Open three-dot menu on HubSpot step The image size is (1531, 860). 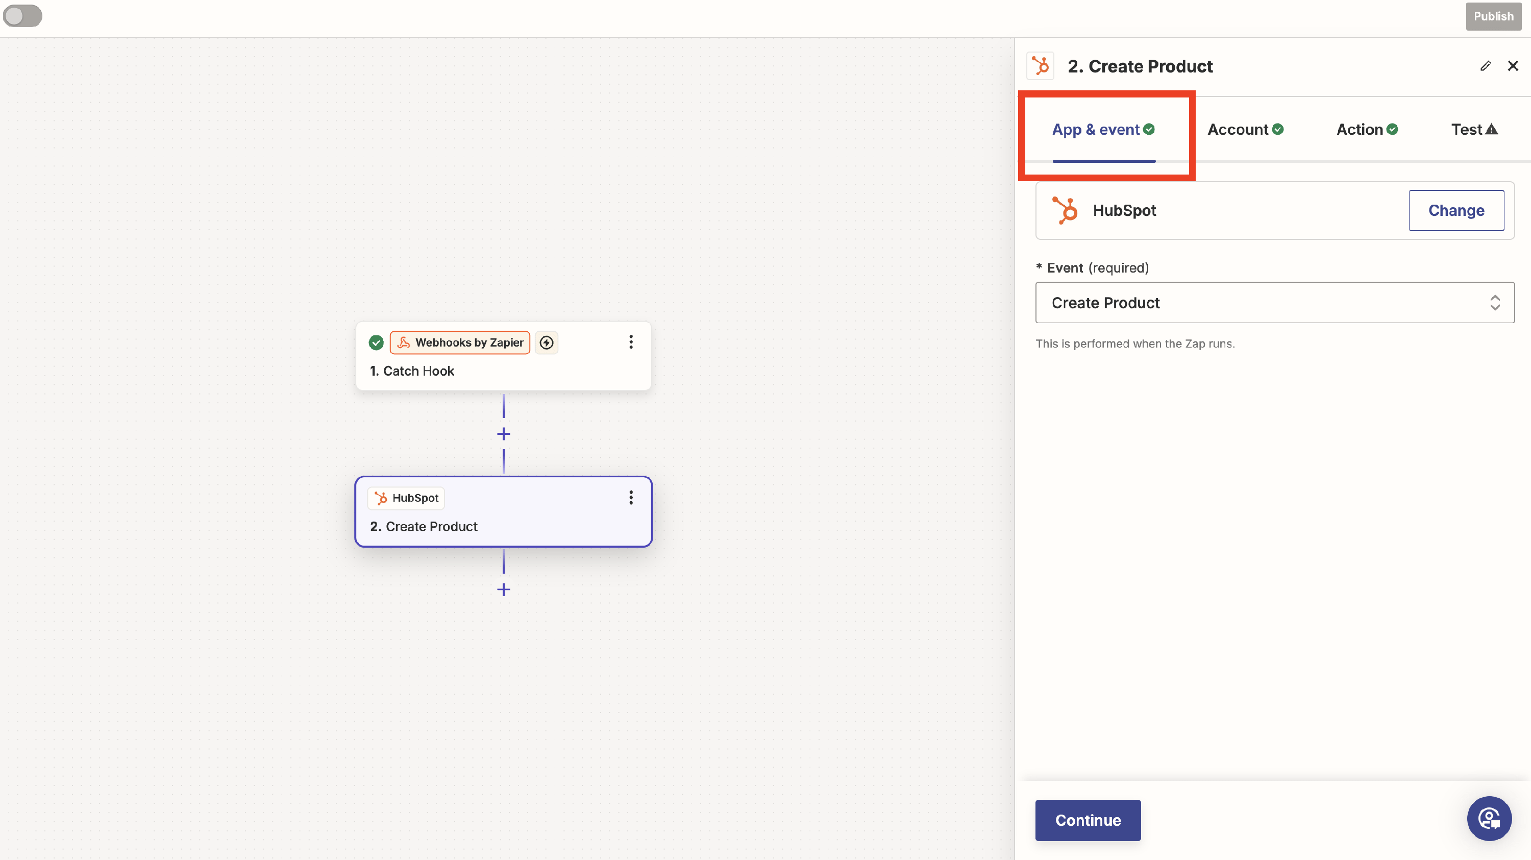631,498
